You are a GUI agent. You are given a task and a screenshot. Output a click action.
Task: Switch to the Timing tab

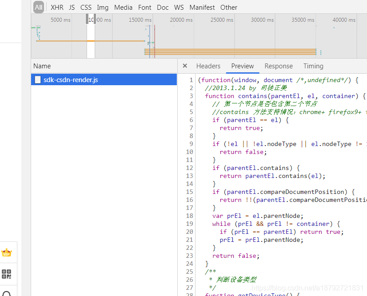[313, 66]
